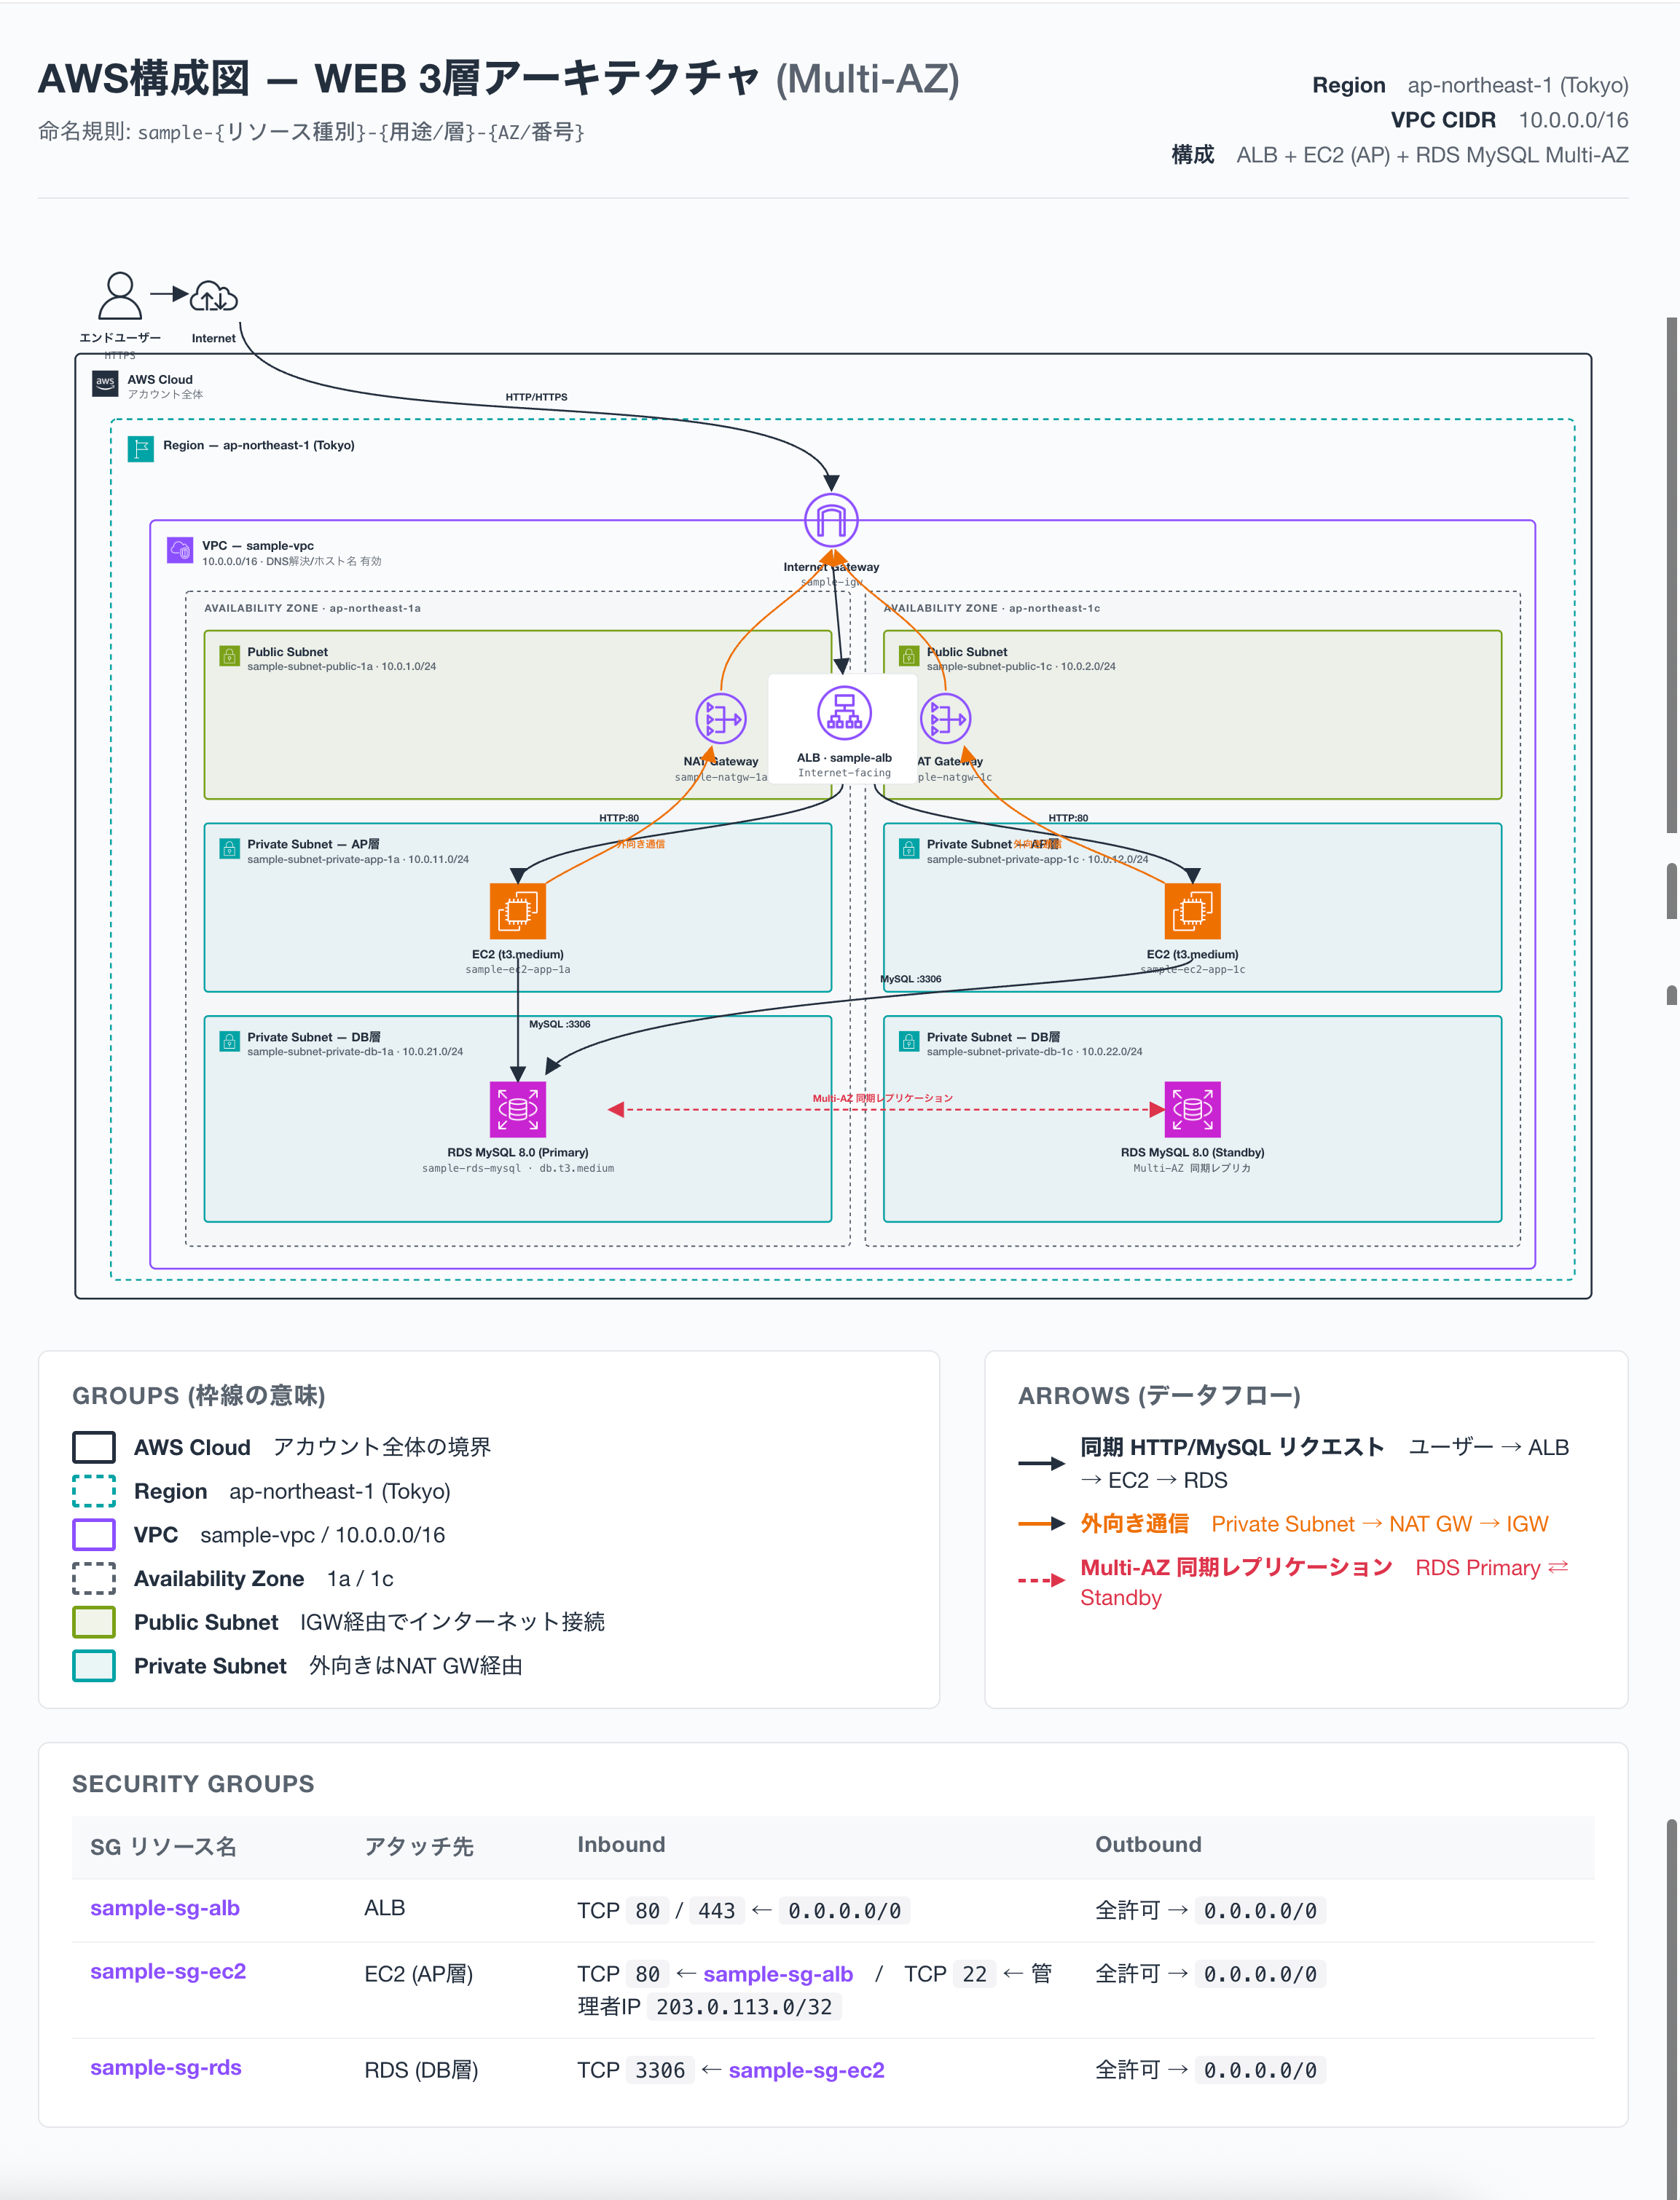The width and height of the screenshot is (1680, 2200).
Task: Click the HTTP/HTTPS arrow label
Action: (x=536, y=397)
